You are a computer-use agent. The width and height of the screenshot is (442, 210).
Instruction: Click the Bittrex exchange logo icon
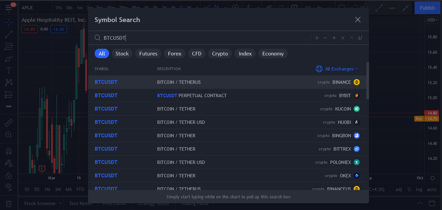coord(357,149)
